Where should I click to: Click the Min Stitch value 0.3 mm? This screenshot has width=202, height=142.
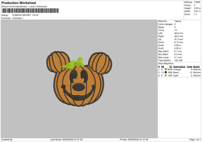point(178,54)
